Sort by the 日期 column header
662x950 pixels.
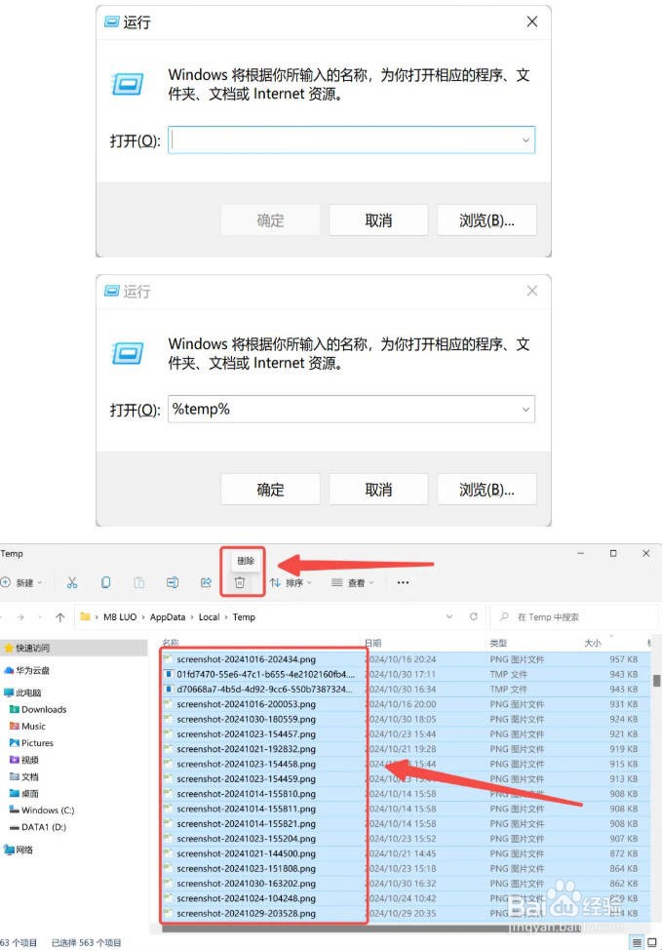[x=372, y=642]
